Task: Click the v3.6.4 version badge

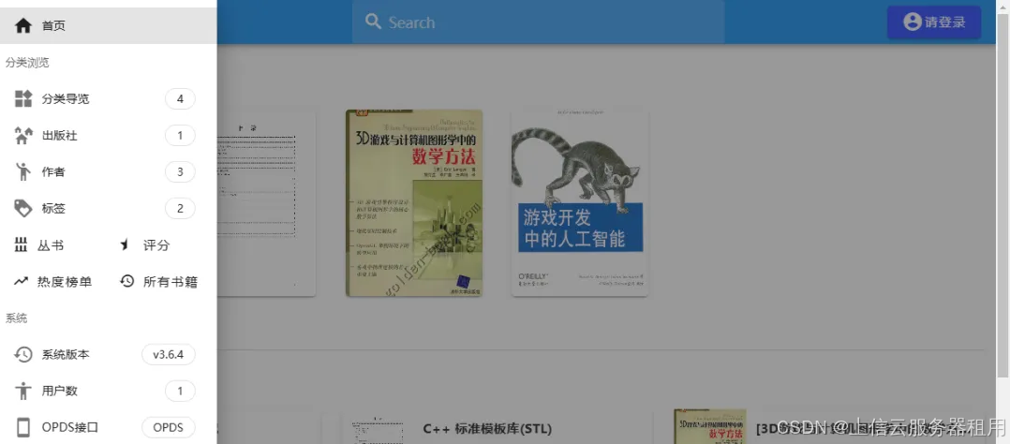Action: coord(168,354)
